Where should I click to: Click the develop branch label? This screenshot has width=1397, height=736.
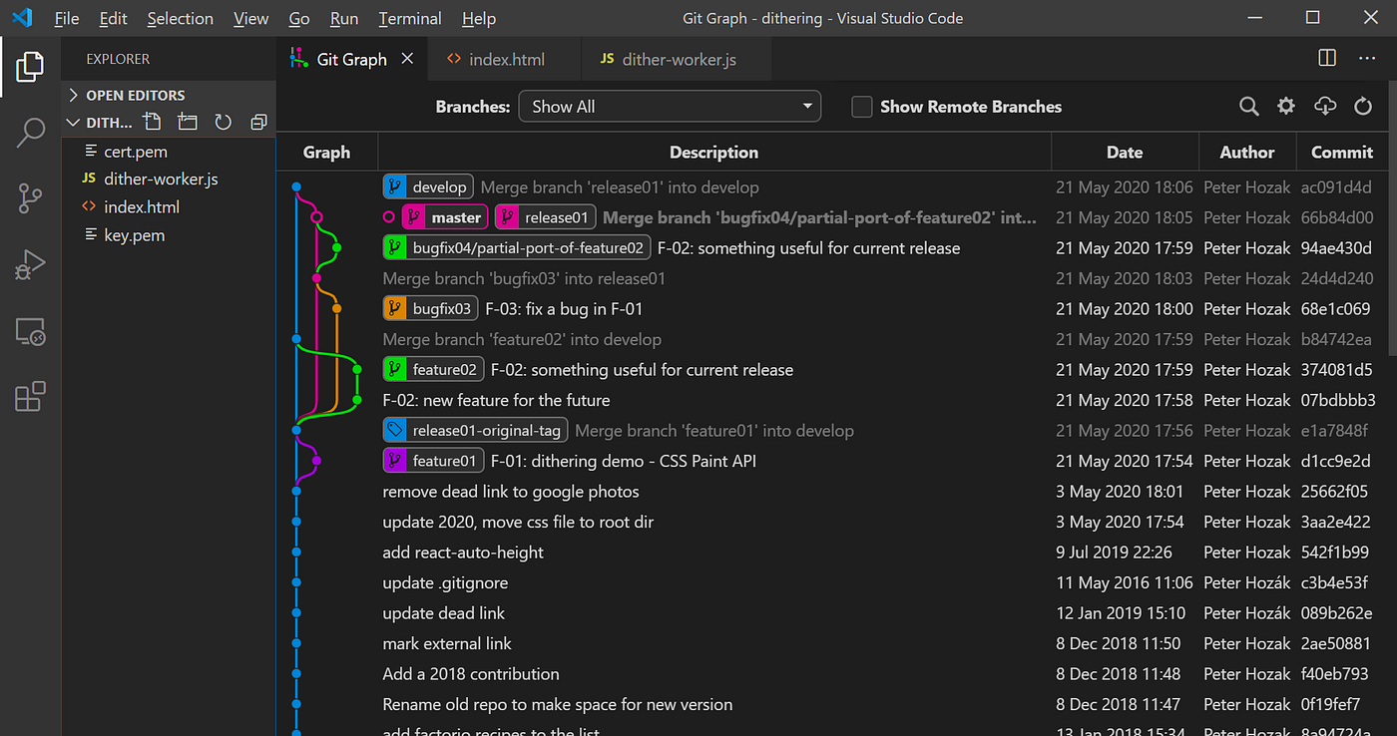428,187
